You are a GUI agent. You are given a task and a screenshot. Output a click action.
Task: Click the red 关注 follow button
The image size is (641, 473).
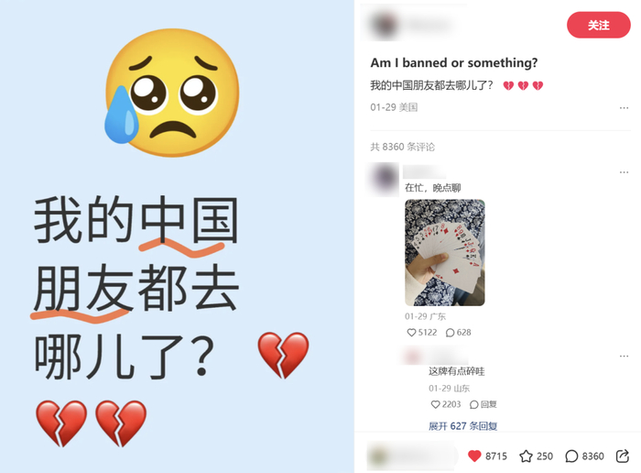pos(598,25)
